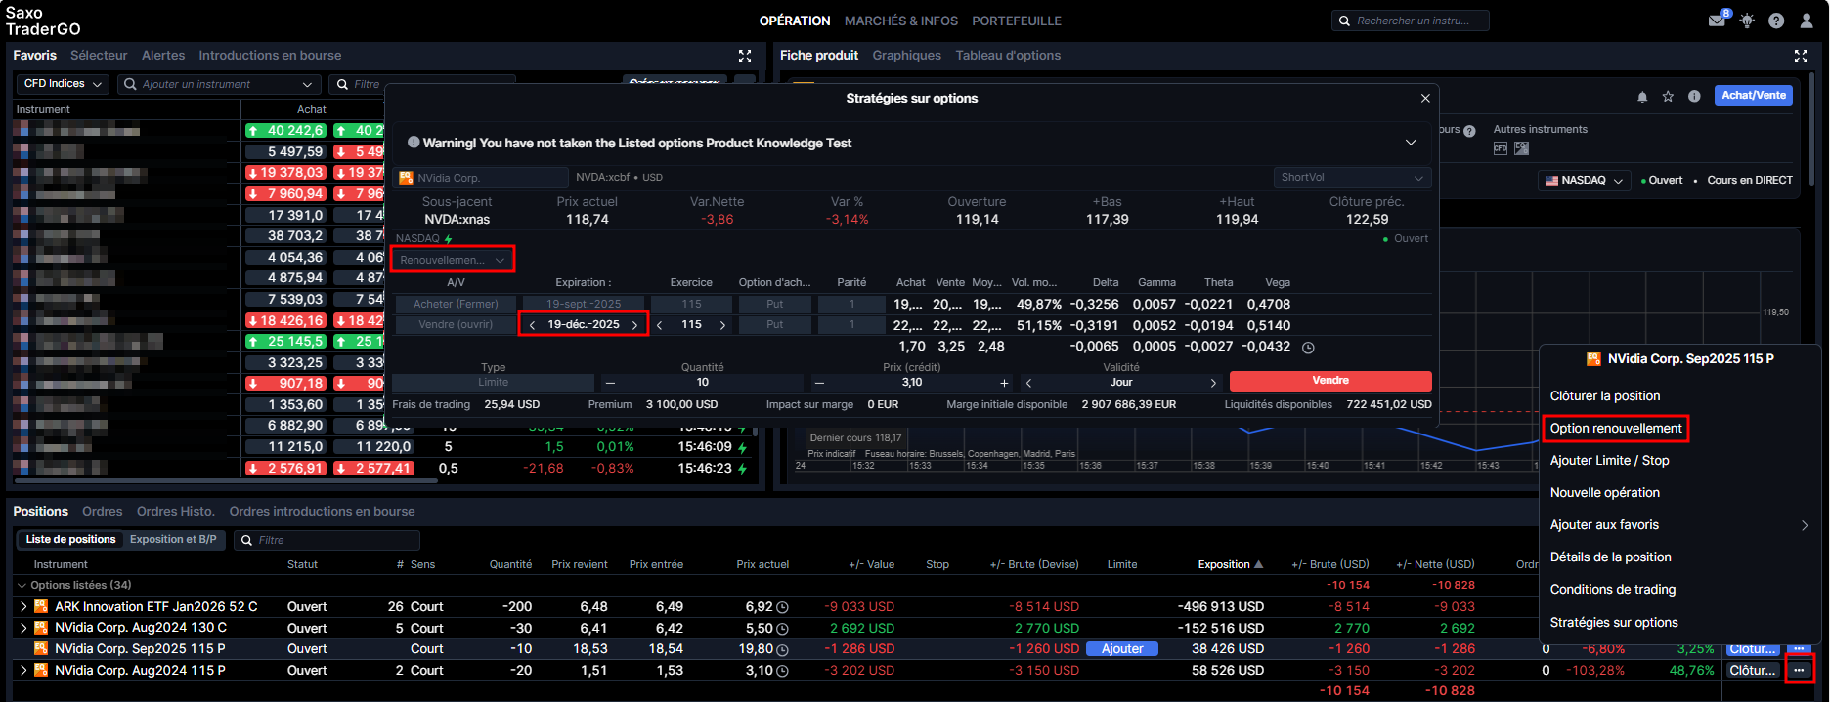Image resolution: width=1830 pixels, height=702 pixels.
Task: Go to next expiration after 19-déc.-2025
Action: (634, 325)
